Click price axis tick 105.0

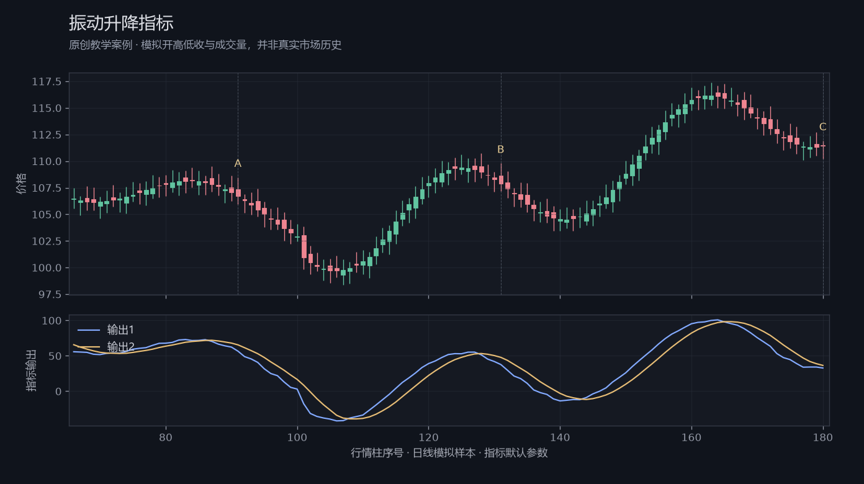point(47,215)
